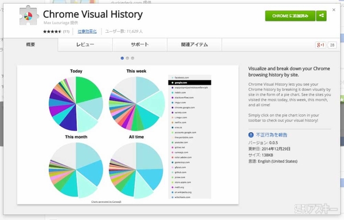The height and width of the screenshot is (220, 344).
Task: Click the "This month" chart heading
Action: pos(76,137)
